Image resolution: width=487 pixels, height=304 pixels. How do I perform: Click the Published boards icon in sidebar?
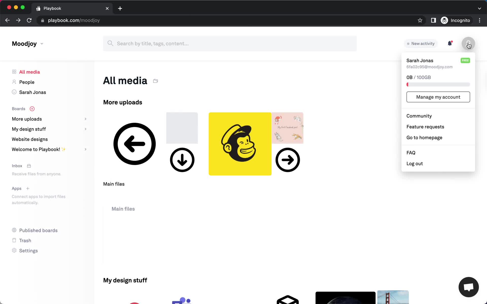(x=14, y=230)
